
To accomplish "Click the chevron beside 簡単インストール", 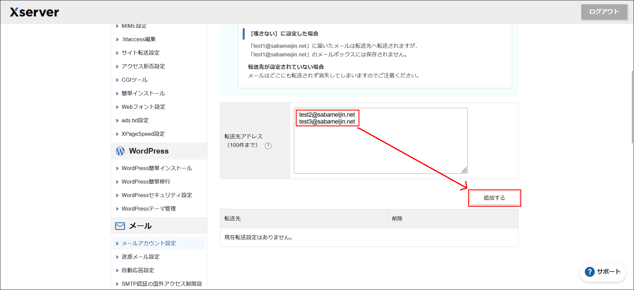I will 117,94.
